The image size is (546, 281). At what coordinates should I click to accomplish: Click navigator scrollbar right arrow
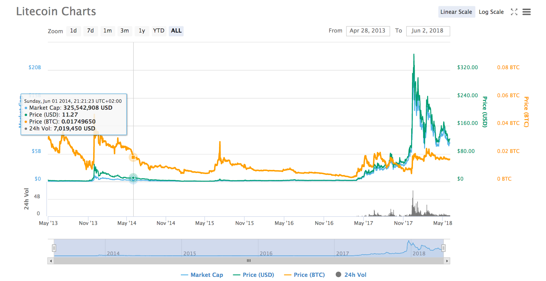(x=447, y=261)
